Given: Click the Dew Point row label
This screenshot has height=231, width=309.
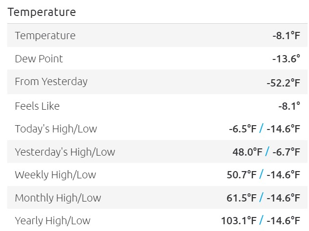Looking at the screenshot, I should pos(39,59).
